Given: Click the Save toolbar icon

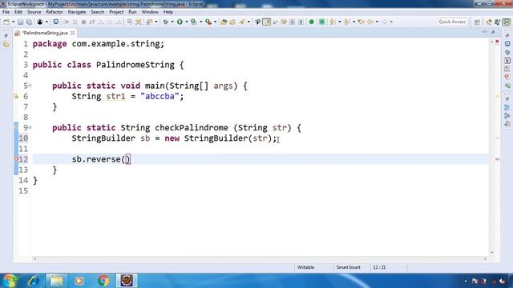Looking at the screenshot, I should 21,22.
